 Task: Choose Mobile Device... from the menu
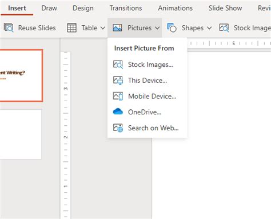148,96
